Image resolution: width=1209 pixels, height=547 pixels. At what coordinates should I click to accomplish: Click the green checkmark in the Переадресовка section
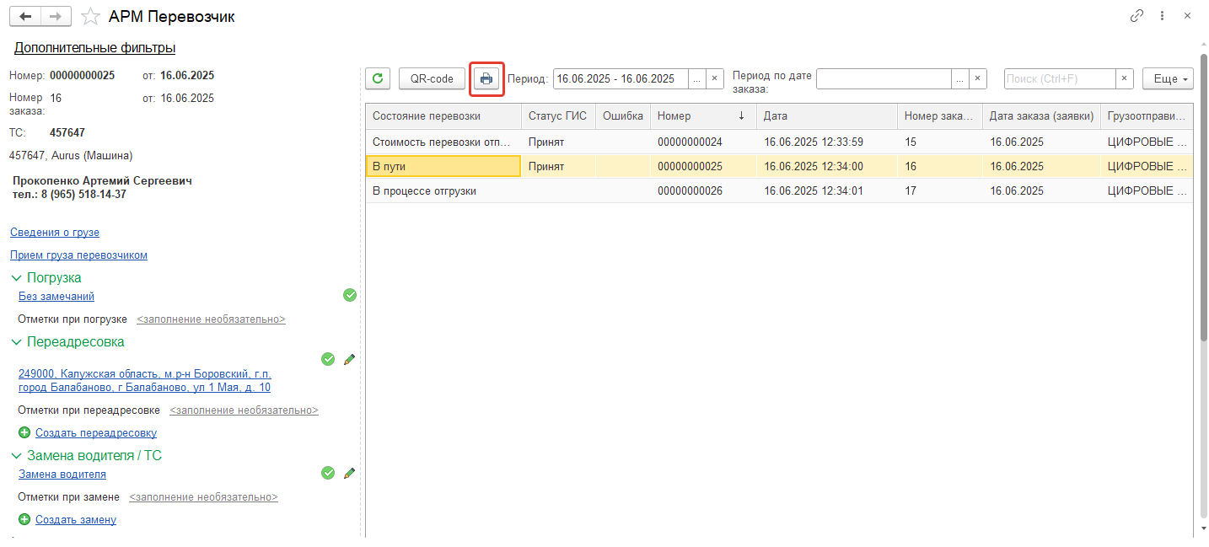tap(328, 359)
